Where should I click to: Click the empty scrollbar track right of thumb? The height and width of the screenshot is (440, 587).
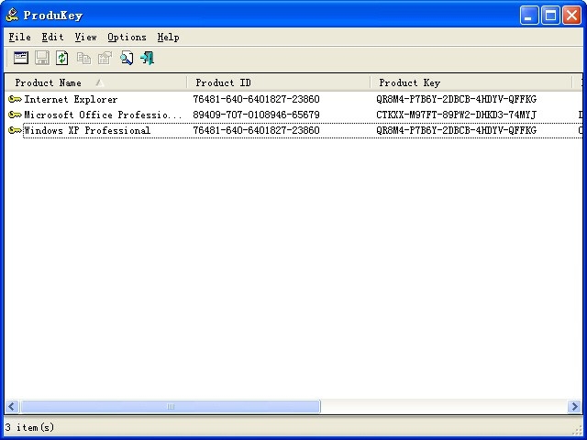(444, 406)
